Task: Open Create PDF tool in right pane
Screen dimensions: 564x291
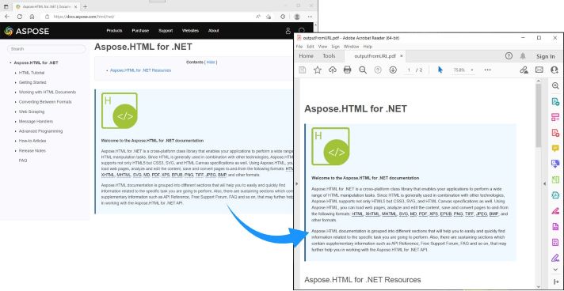Action: (556, 133)
